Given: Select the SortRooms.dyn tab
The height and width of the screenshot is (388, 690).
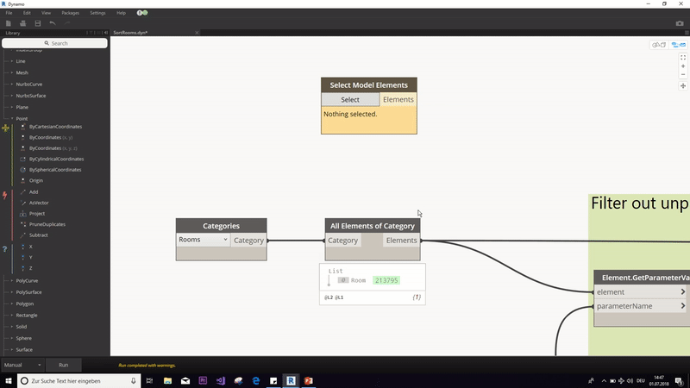Looking at the screenshot, I should coord(131,33).
